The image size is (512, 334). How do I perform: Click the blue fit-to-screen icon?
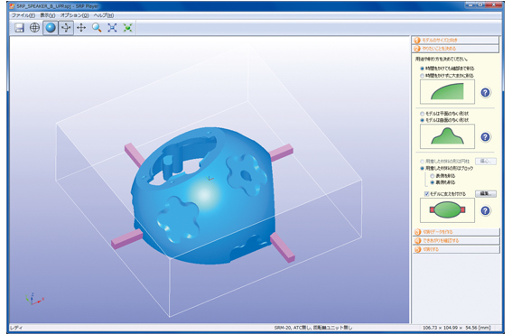[x=112, y=28]
